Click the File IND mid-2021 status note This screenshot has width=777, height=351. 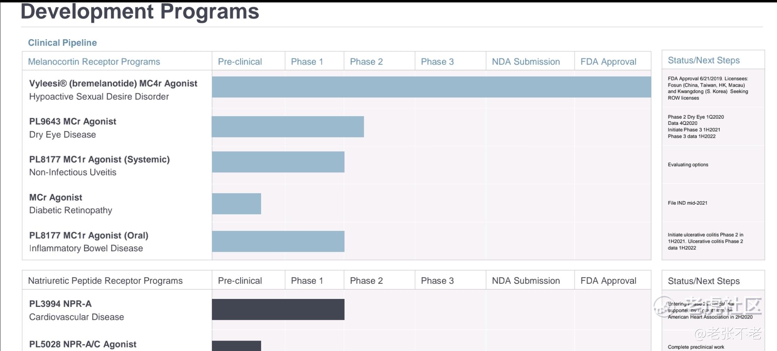687,203
